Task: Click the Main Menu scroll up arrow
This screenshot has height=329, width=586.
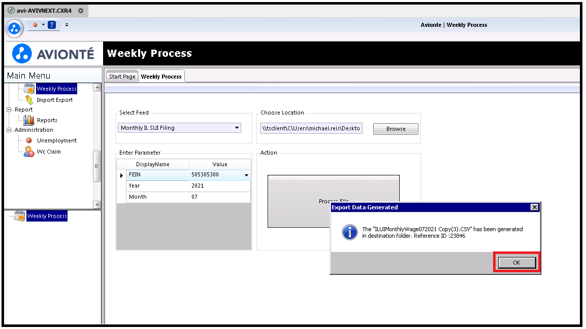Action: [97, 88]
